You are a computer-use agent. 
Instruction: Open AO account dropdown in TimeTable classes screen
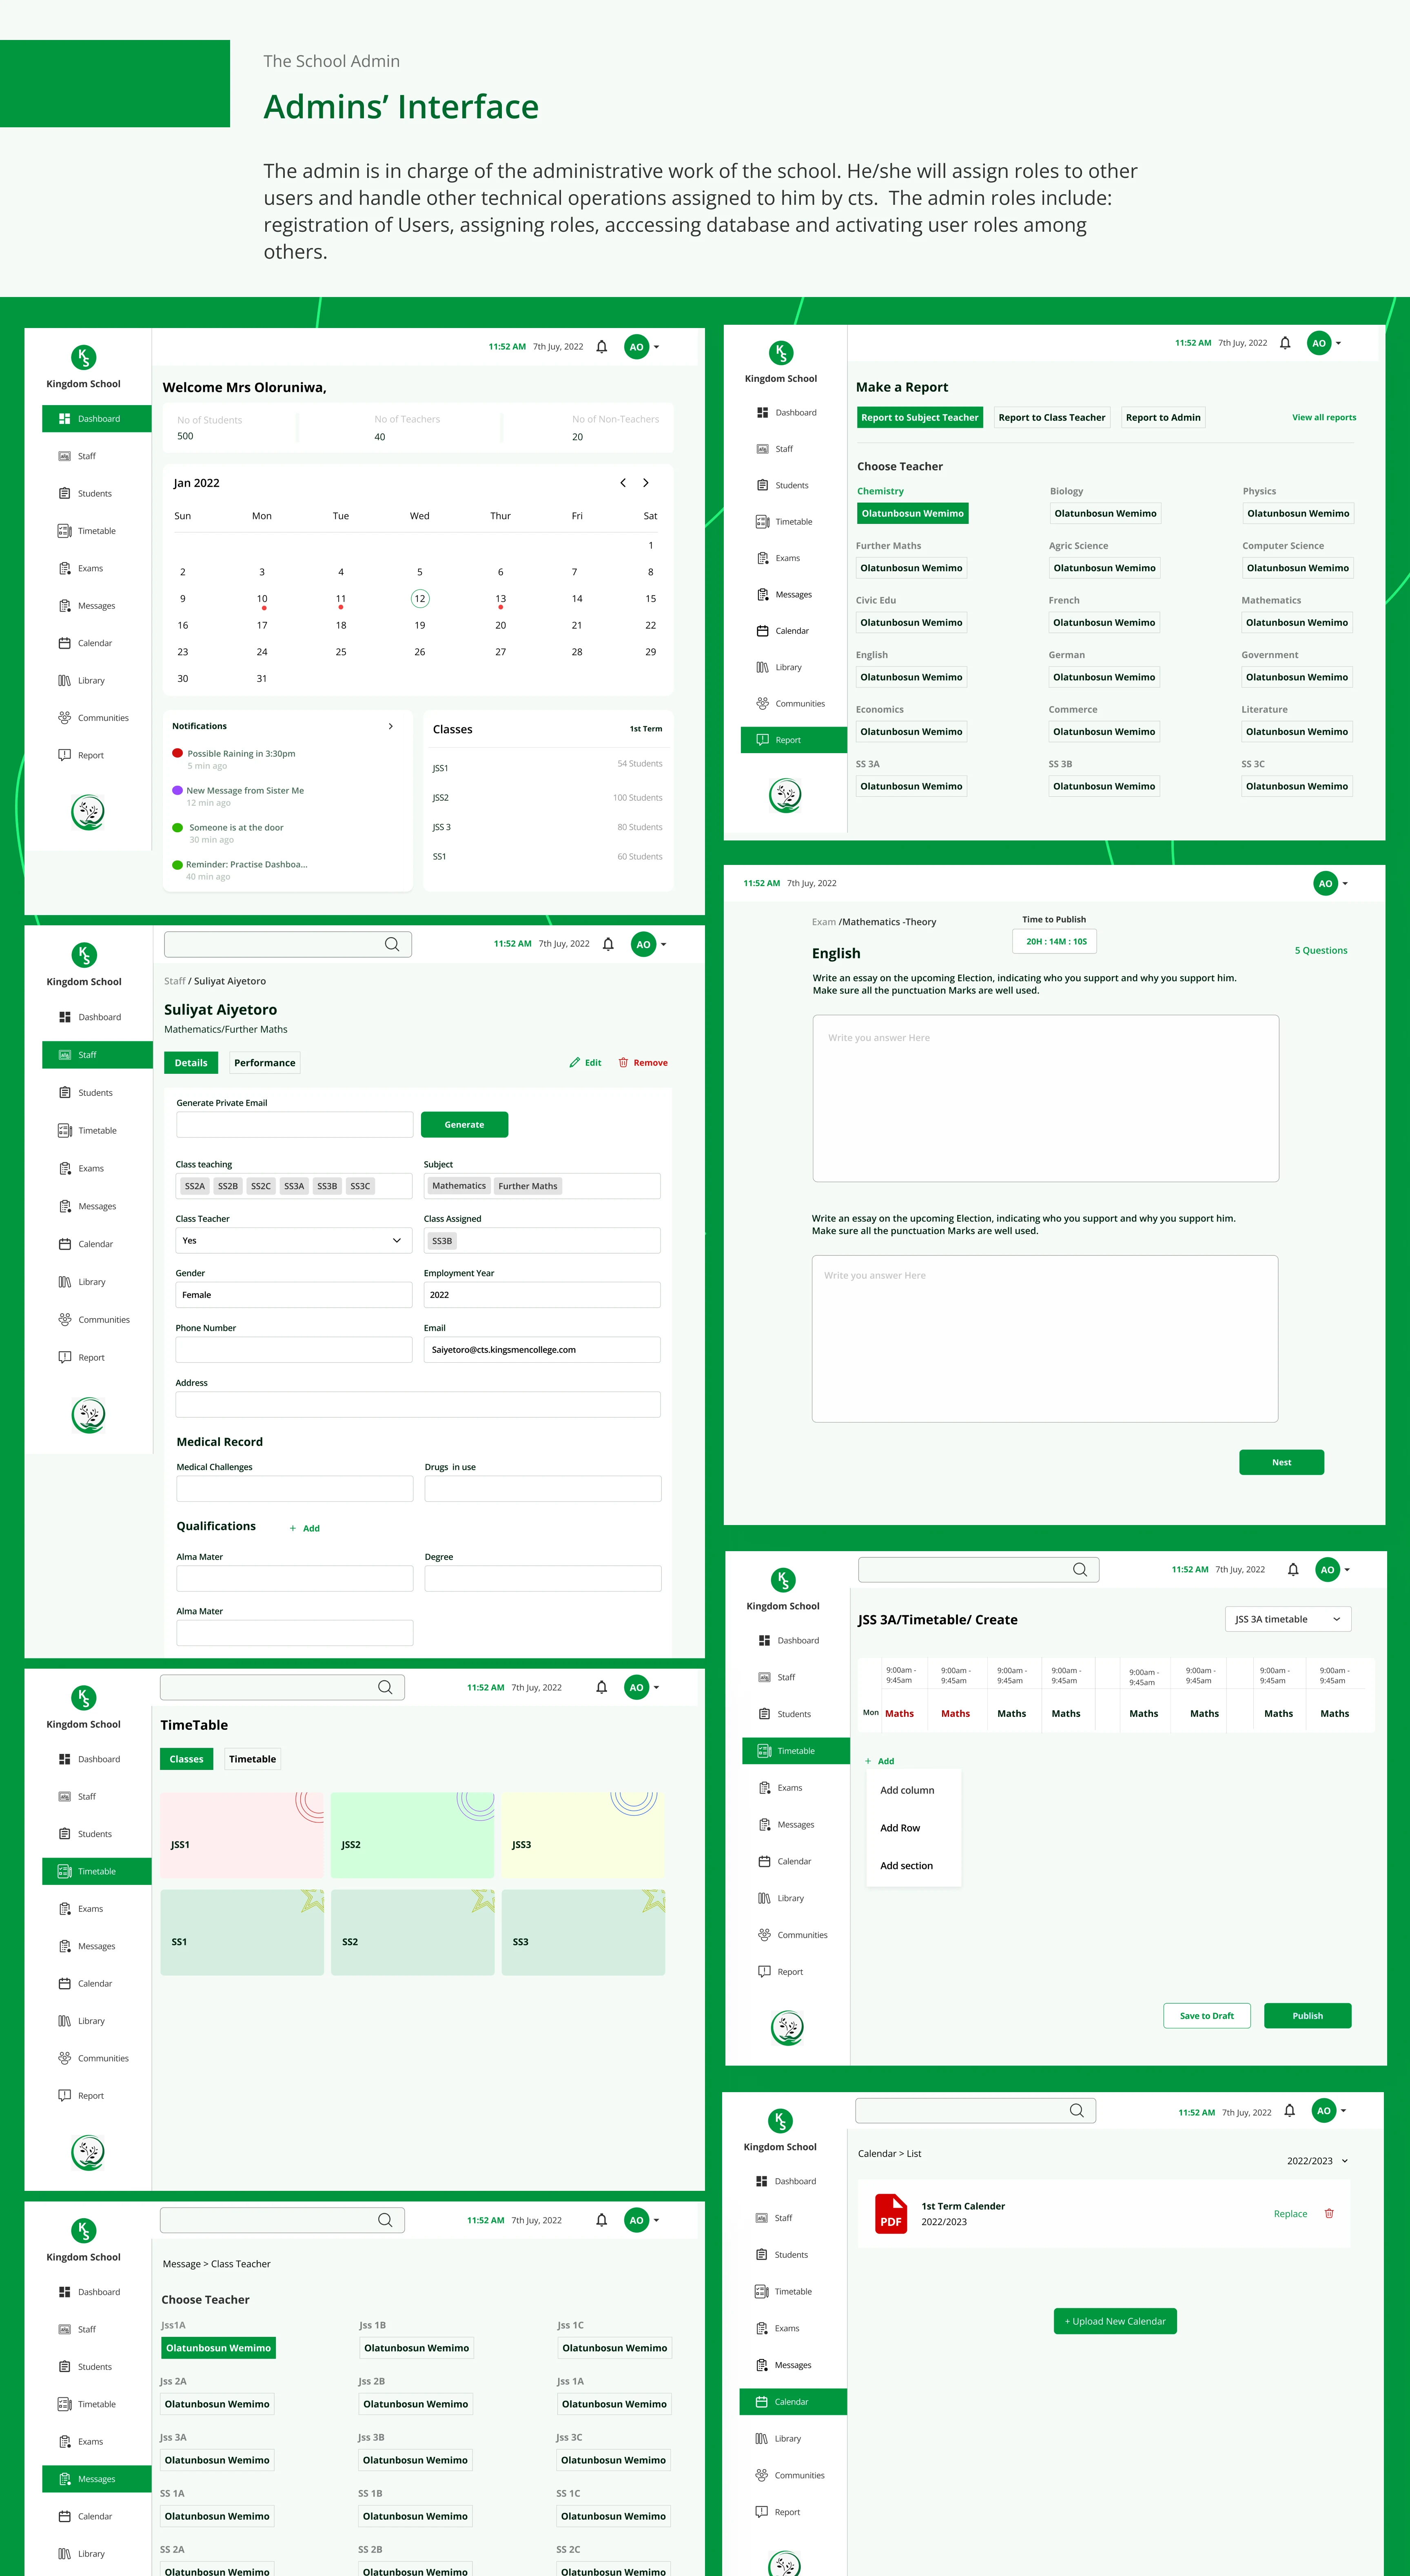(656, 1688)
